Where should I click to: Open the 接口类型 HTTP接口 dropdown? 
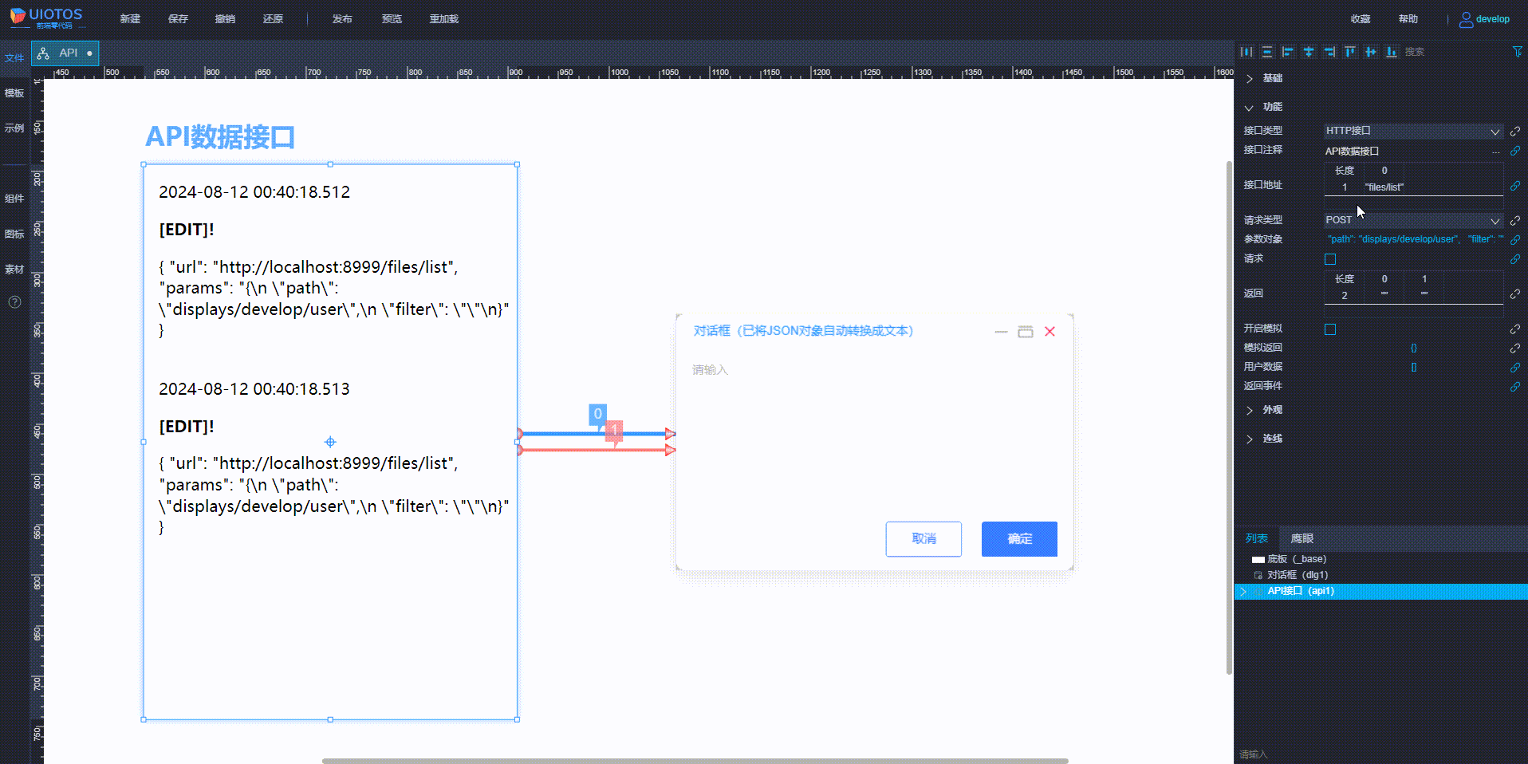[1413, 131]
